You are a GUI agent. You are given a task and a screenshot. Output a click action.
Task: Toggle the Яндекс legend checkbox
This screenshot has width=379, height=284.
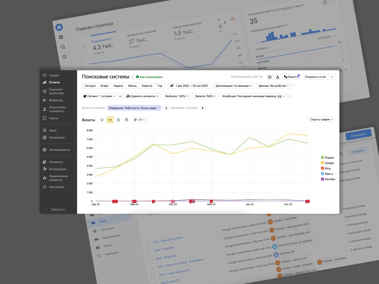point(322,158)
